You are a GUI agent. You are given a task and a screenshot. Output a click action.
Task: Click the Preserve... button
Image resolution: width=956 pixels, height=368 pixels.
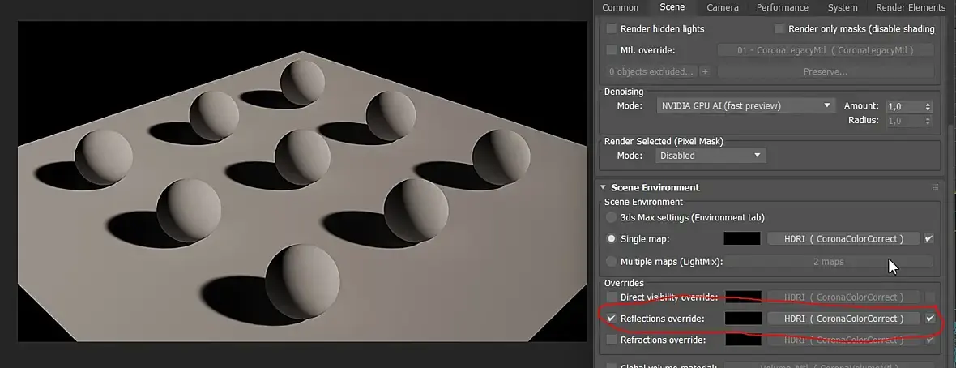point(826,71)
